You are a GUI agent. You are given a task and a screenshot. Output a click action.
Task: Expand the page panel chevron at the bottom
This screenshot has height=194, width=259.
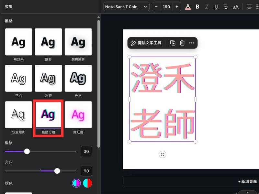[x=248, y=192]
